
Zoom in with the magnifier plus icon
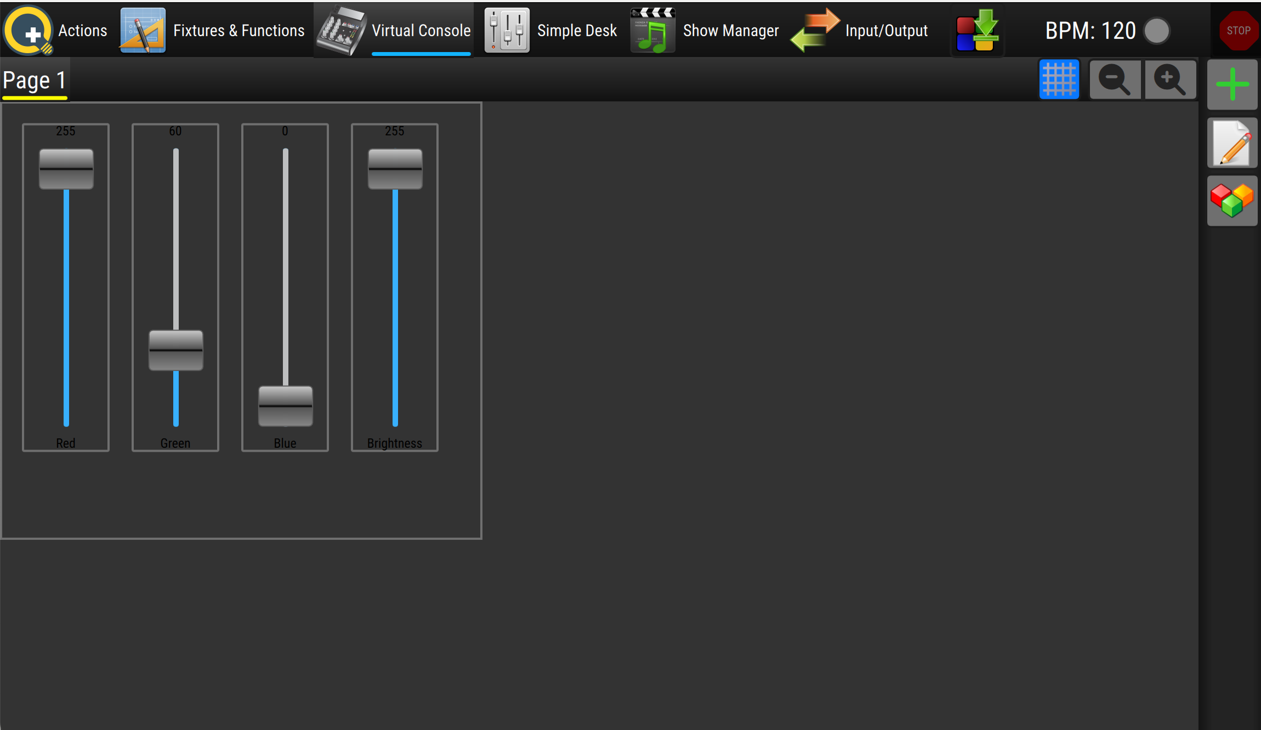pyautogui.click(x=1170, y=80)
